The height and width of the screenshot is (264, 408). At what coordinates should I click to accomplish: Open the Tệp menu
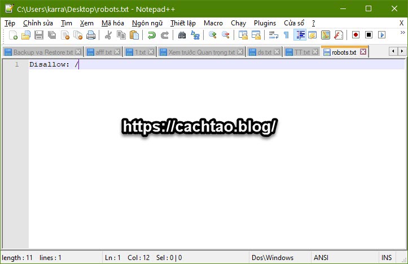10,23
